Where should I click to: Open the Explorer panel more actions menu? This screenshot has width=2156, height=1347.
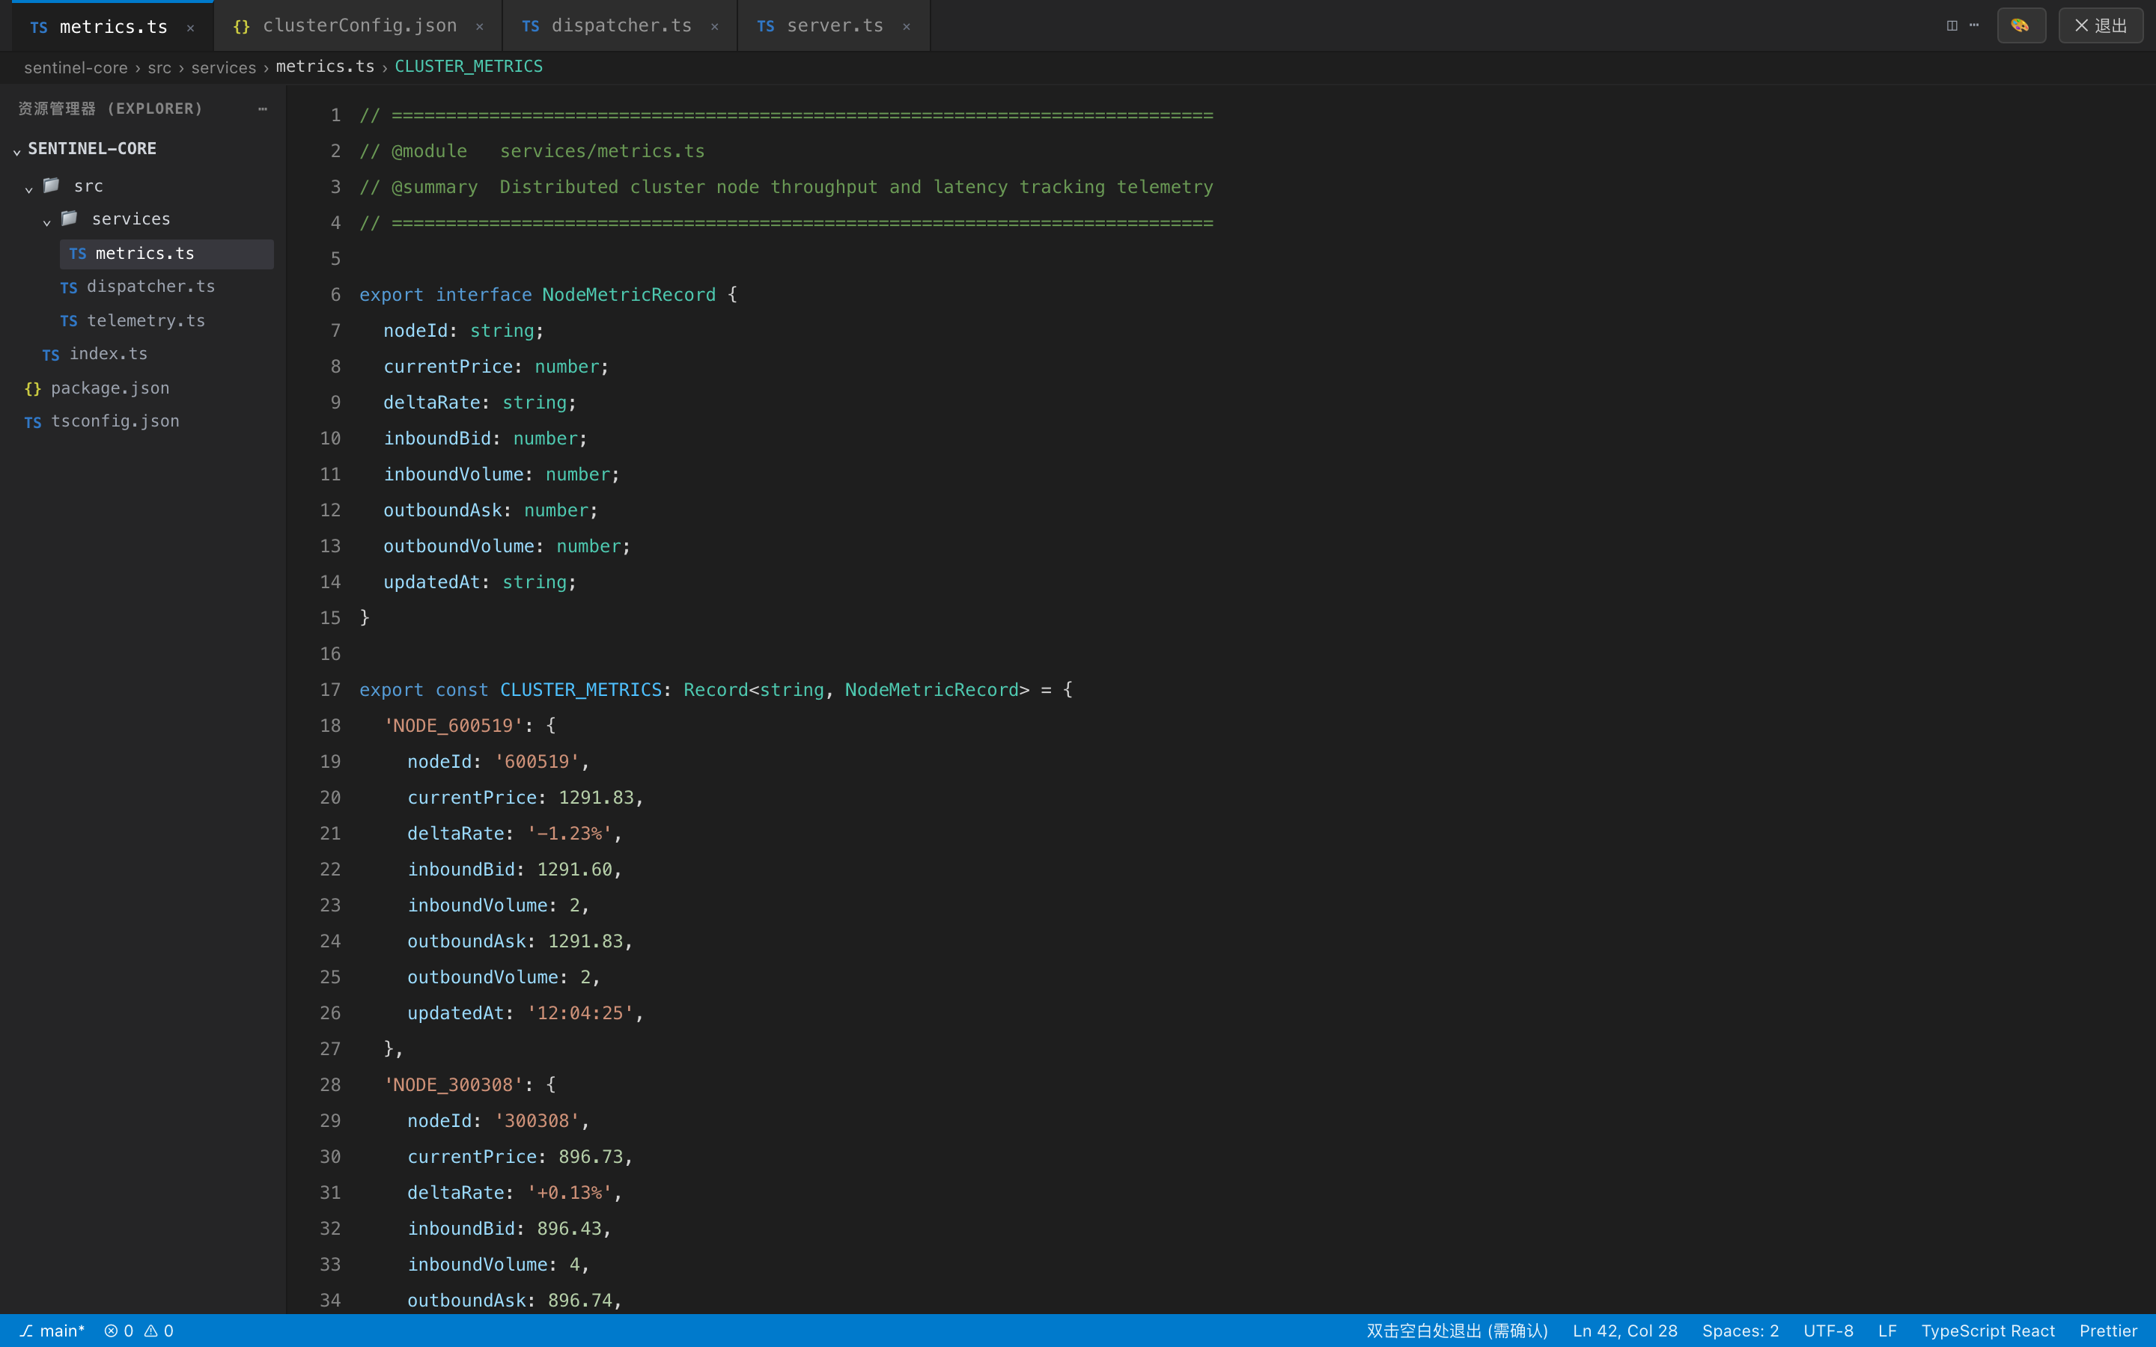(262, 109)
